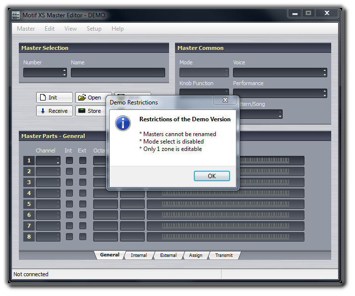Toggle Int checkbox for part 4

click(x=69, y=193)
